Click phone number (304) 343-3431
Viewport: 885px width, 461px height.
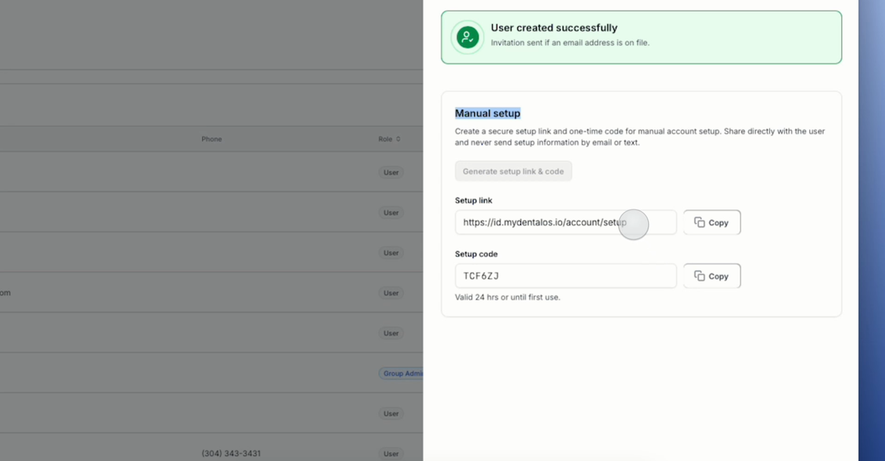tap(231, 453)
